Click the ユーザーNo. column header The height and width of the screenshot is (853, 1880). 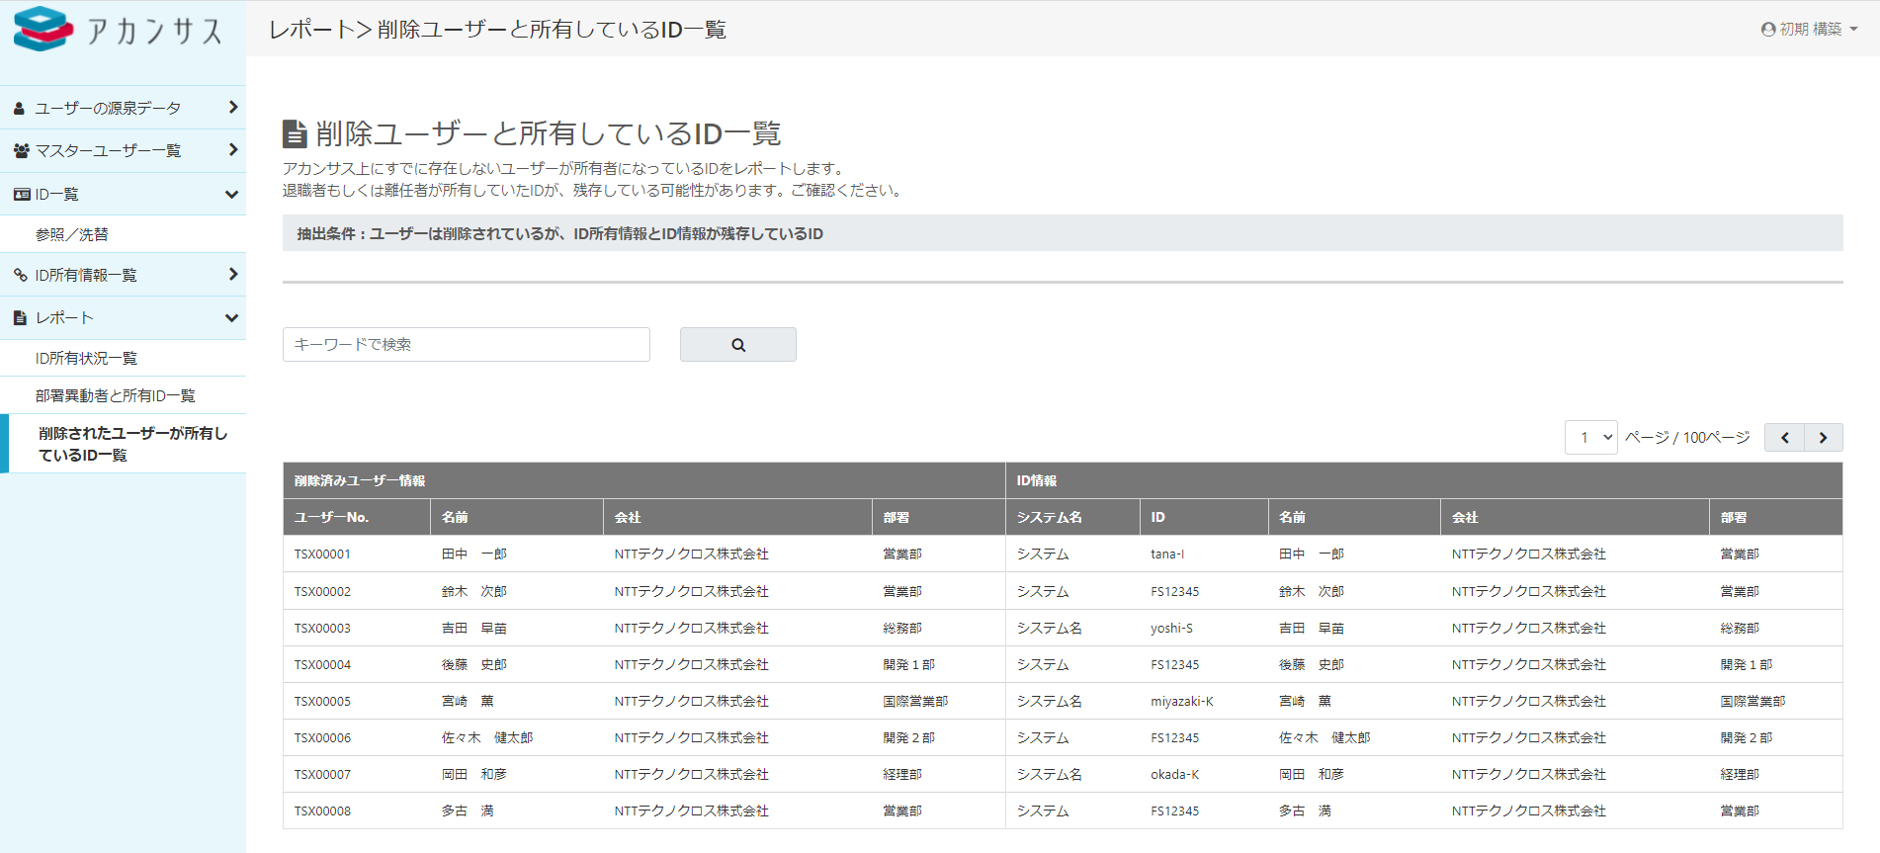coord(357,517)
